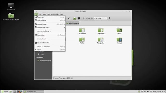Open the View menu

click(44, 14)
